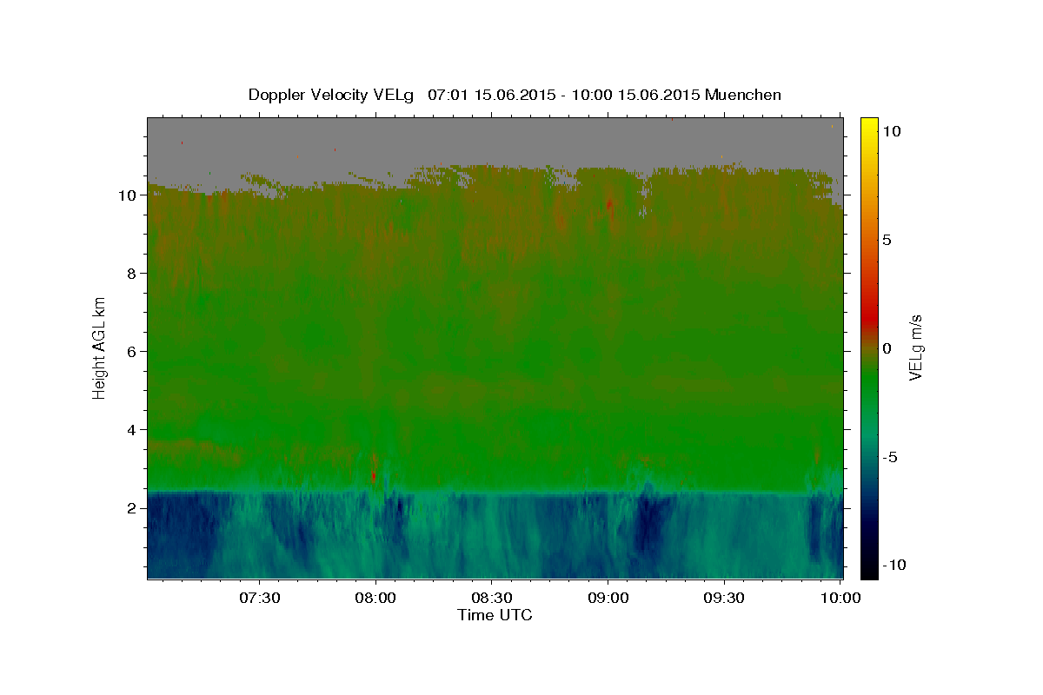Click the yellow top end of the colorbar
Image resolution: width=1043 pixels, height=695 pixels.
point(869,124)
